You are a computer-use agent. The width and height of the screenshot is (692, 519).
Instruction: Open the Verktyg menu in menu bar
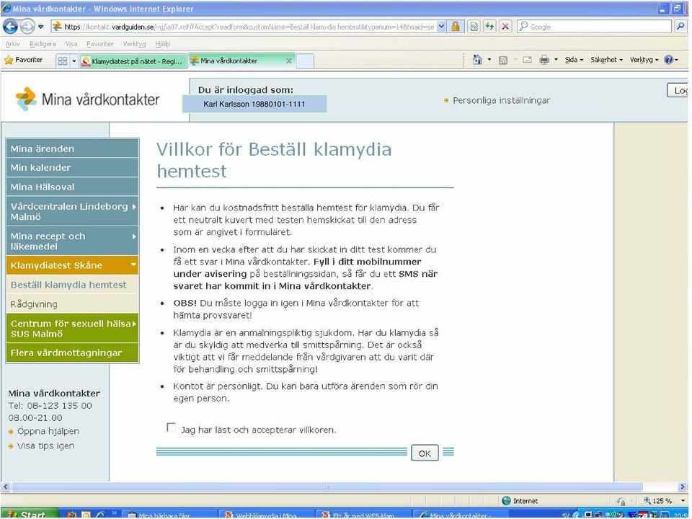(x=134, y=44)
